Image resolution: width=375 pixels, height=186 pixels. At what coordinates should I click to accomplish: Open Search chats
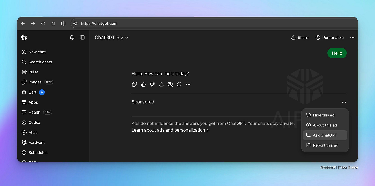click(x=37, y=62)
